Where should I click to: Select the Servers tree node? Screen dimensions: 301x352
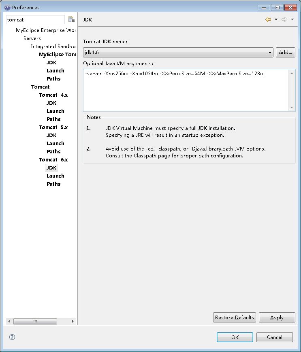[32, 38]
